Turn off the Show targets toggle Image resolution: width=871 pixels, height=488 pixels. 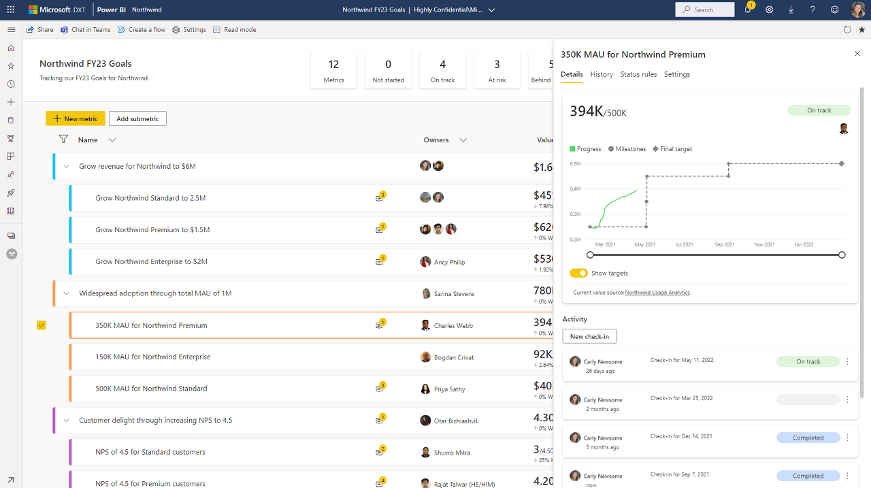pos(578,273)
